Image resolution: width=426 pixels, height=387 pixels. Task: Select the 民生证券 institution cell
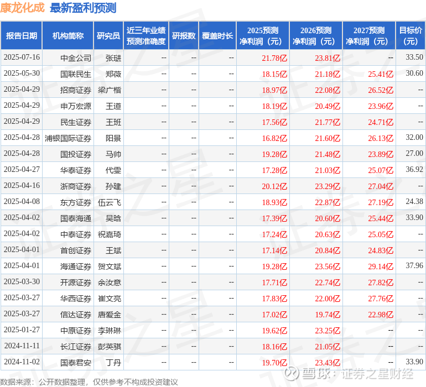(x=68, y=122)
